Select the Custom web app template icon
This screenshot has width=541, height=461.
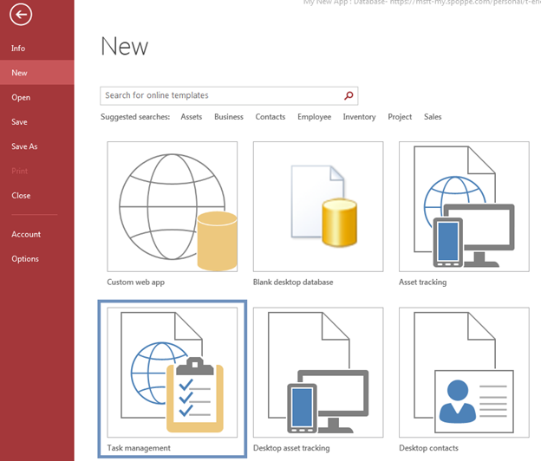[x=172, y=207]
